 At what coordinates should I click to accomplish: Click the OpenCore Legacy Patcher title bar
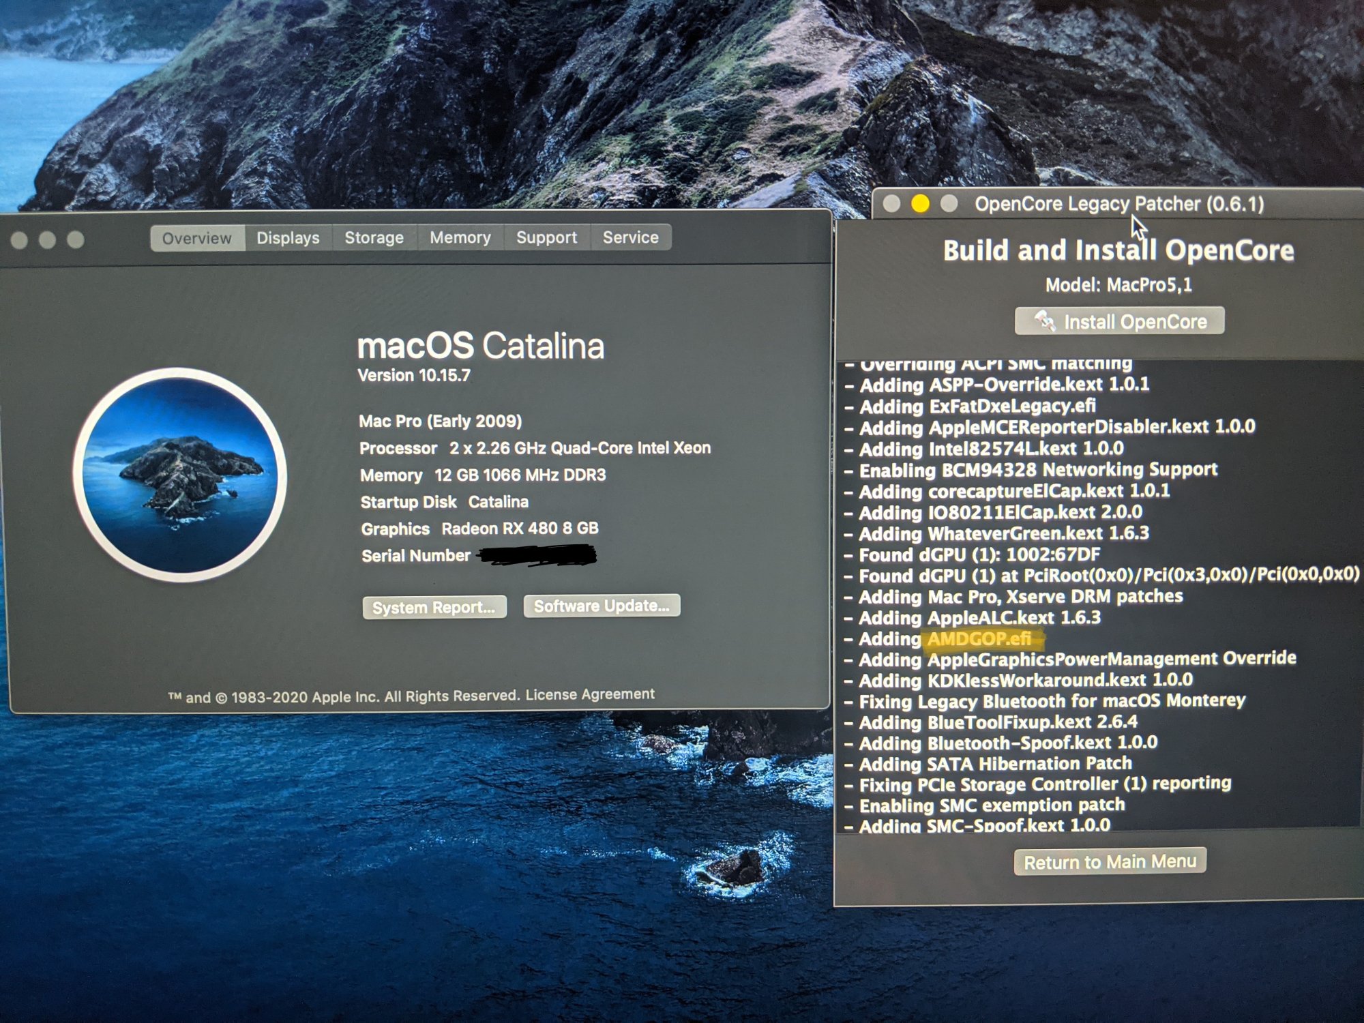tap(1118, 204)
